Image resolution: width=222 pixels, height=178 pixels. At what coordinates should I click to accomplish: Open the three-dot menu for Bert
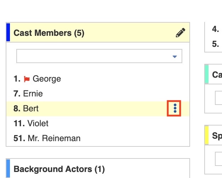175,108
